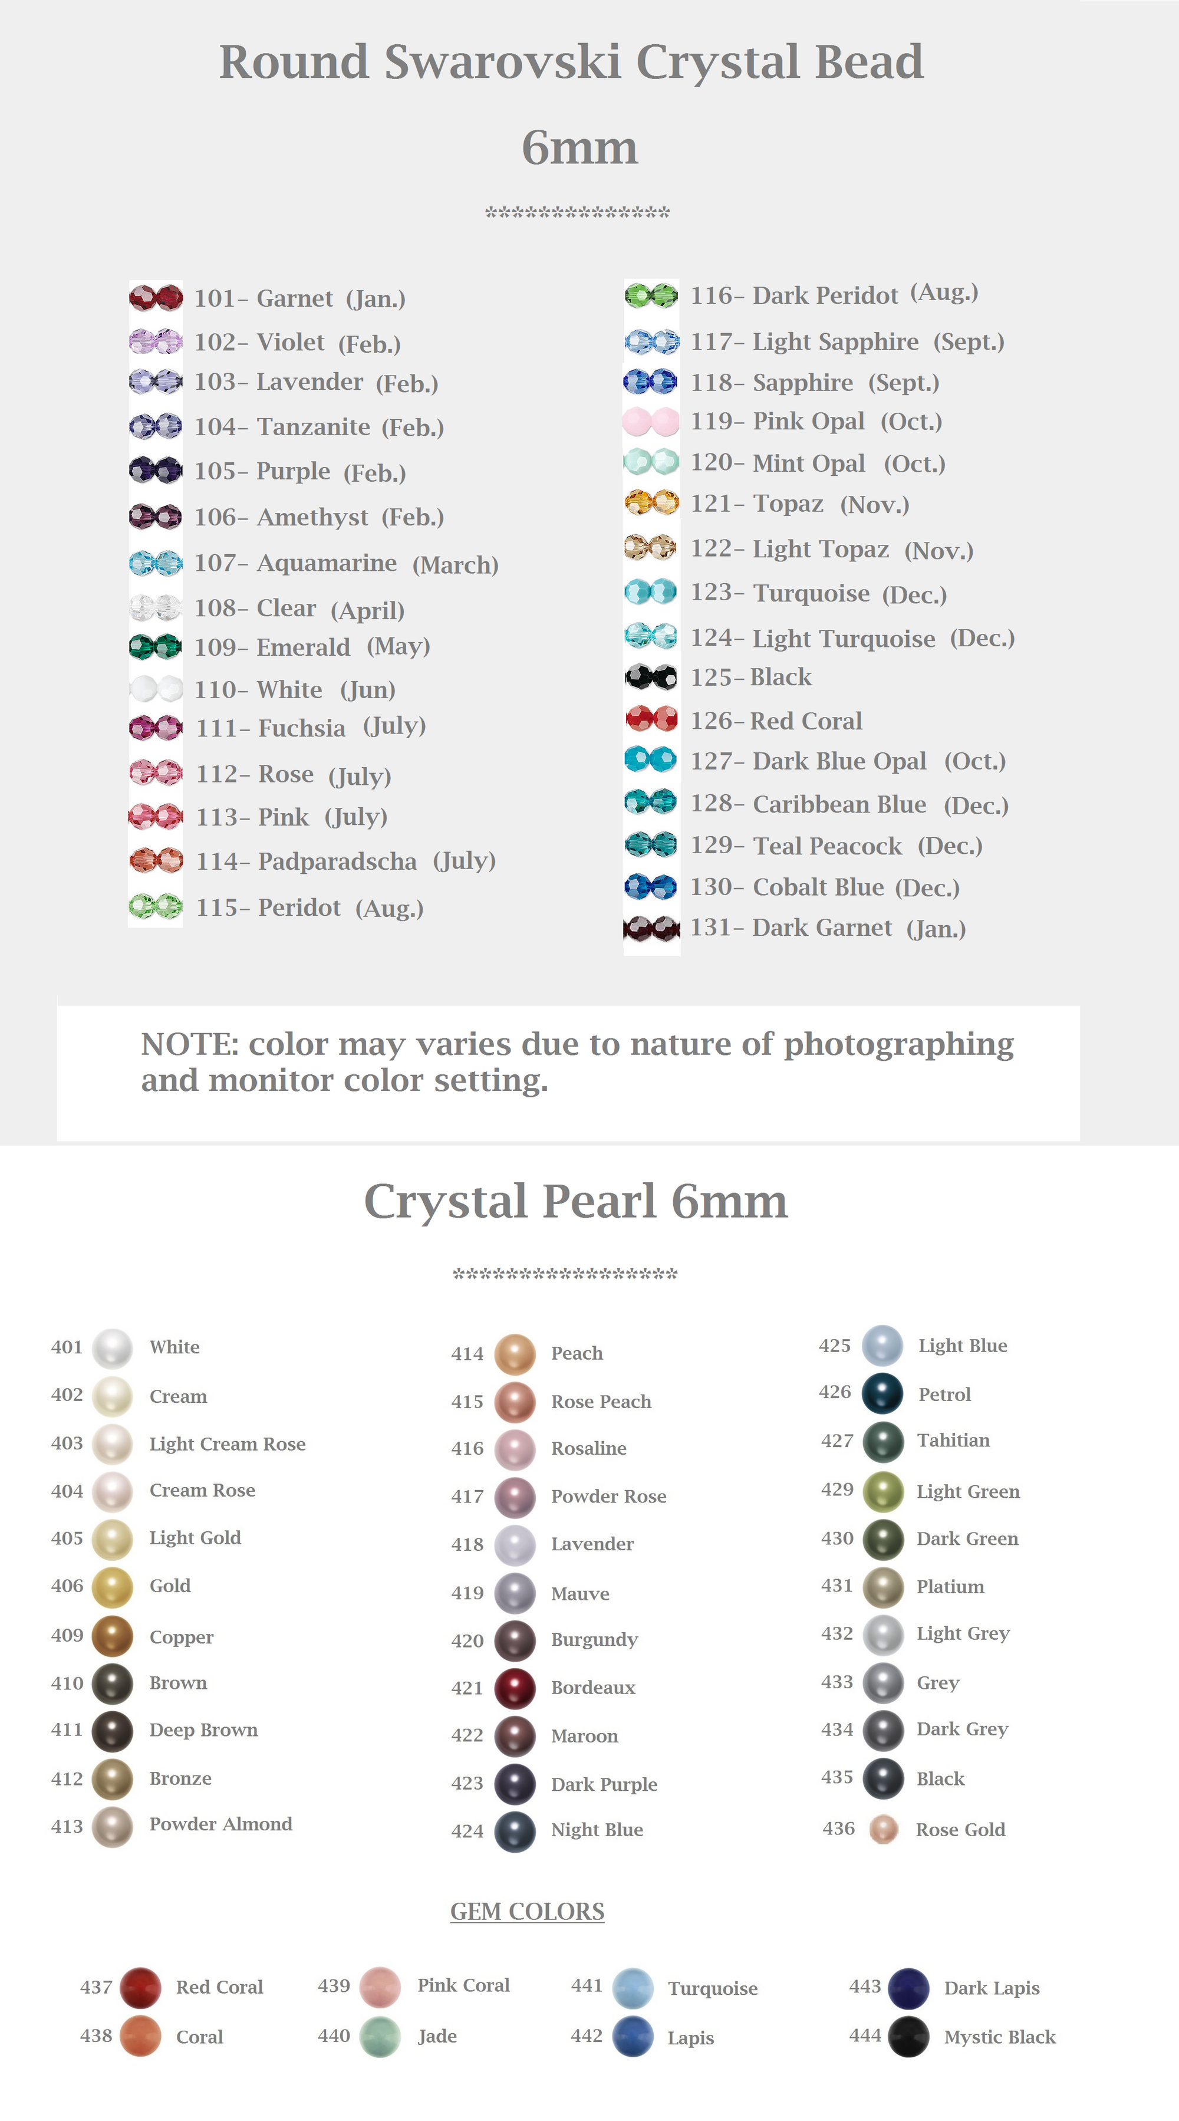1179x2121 pixels.
Task: Click the Padparadscha 114 label text
Action: 337,861
